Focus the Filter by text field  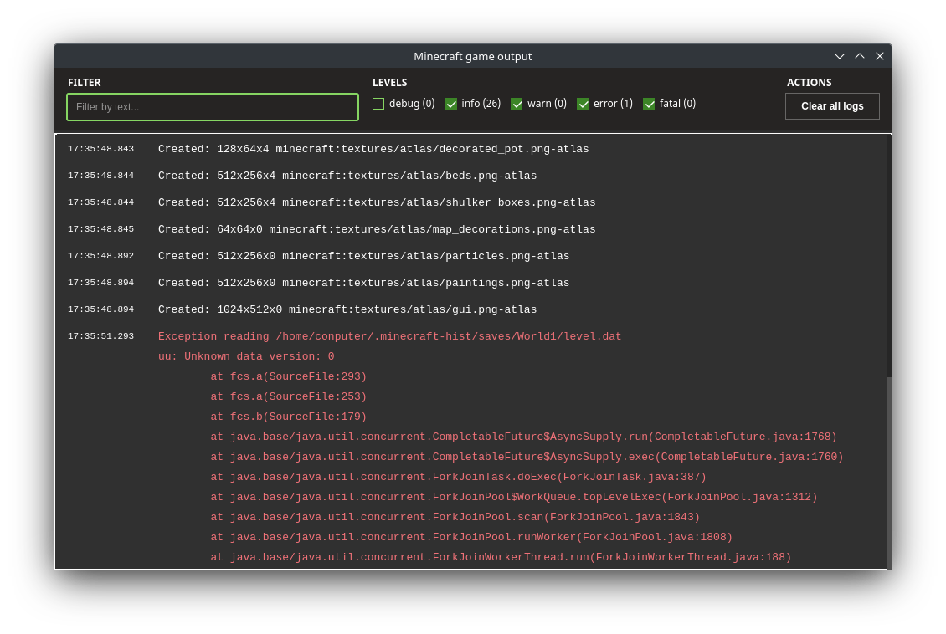[213, 107]
